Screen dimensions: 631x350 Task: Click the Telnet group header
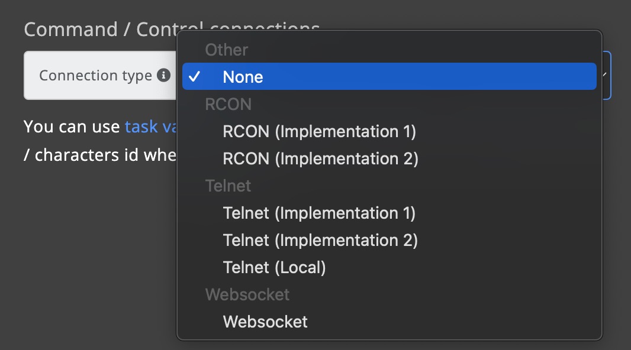pyautogui.click(x=228, y=186)
